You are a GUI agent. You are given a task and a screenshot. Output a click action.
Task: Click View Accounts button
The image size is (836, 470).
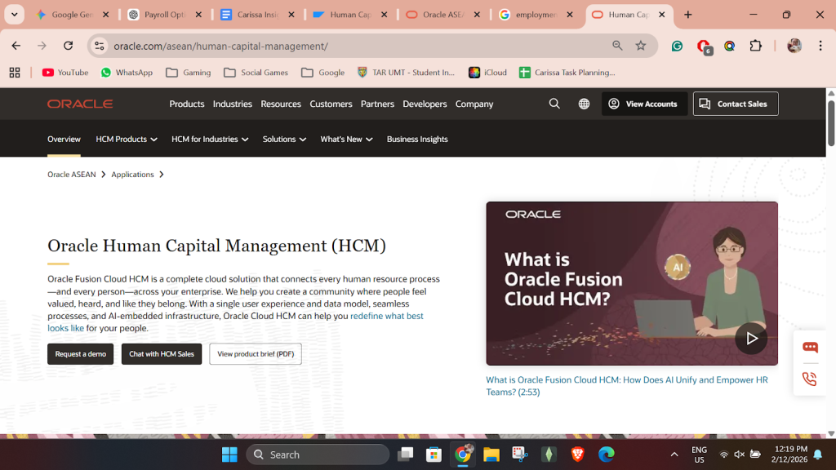coord(644,104)
